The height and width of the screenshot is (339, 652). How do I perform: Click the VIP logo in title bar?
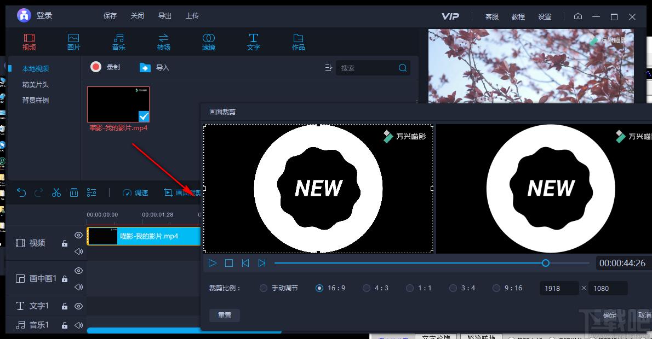tap(450, 16)
